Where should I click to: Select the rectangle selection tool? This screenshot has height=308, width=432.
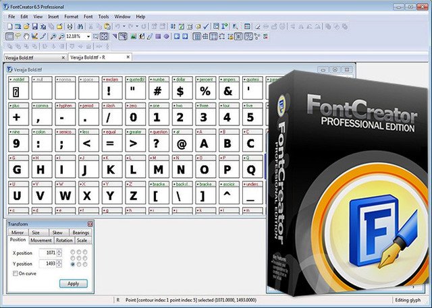pyautogui.click(x=9, y=36)
